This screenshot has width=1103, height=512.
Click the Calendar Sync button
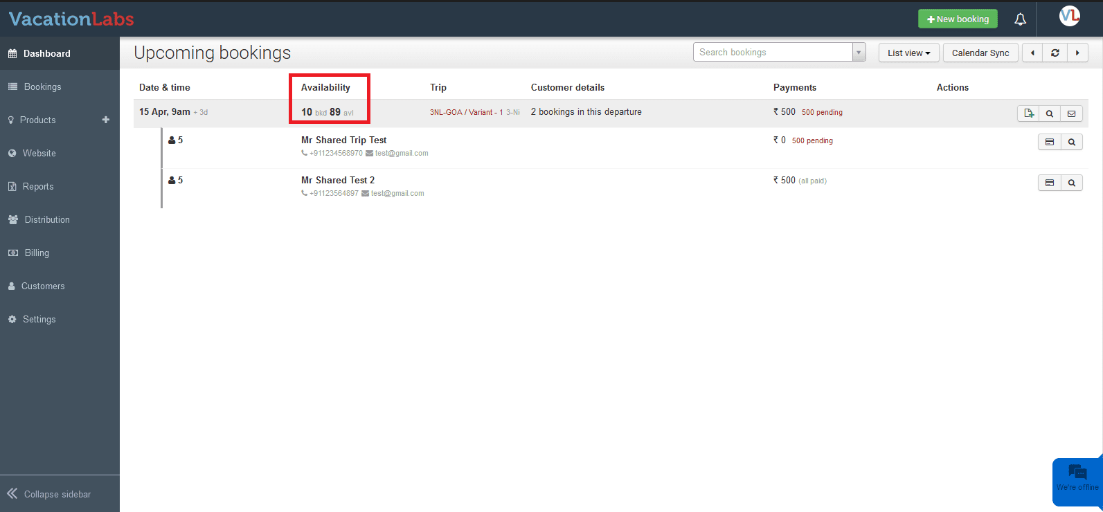pyautogui.click(x=980, y=53)
